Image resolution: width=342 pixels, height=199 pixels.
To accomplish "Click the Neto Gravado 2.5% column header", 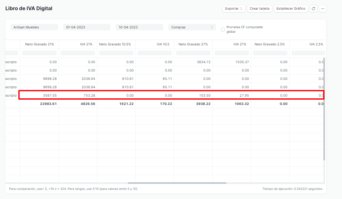I will point(270,44).
